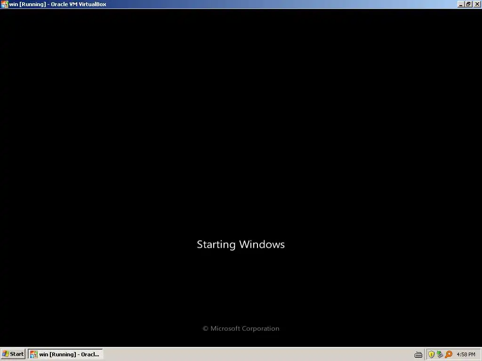Select the win [Running] taskbar button
Image resolution: width=482 pixels, height=361 pixels.
click(x=65, y=354)
